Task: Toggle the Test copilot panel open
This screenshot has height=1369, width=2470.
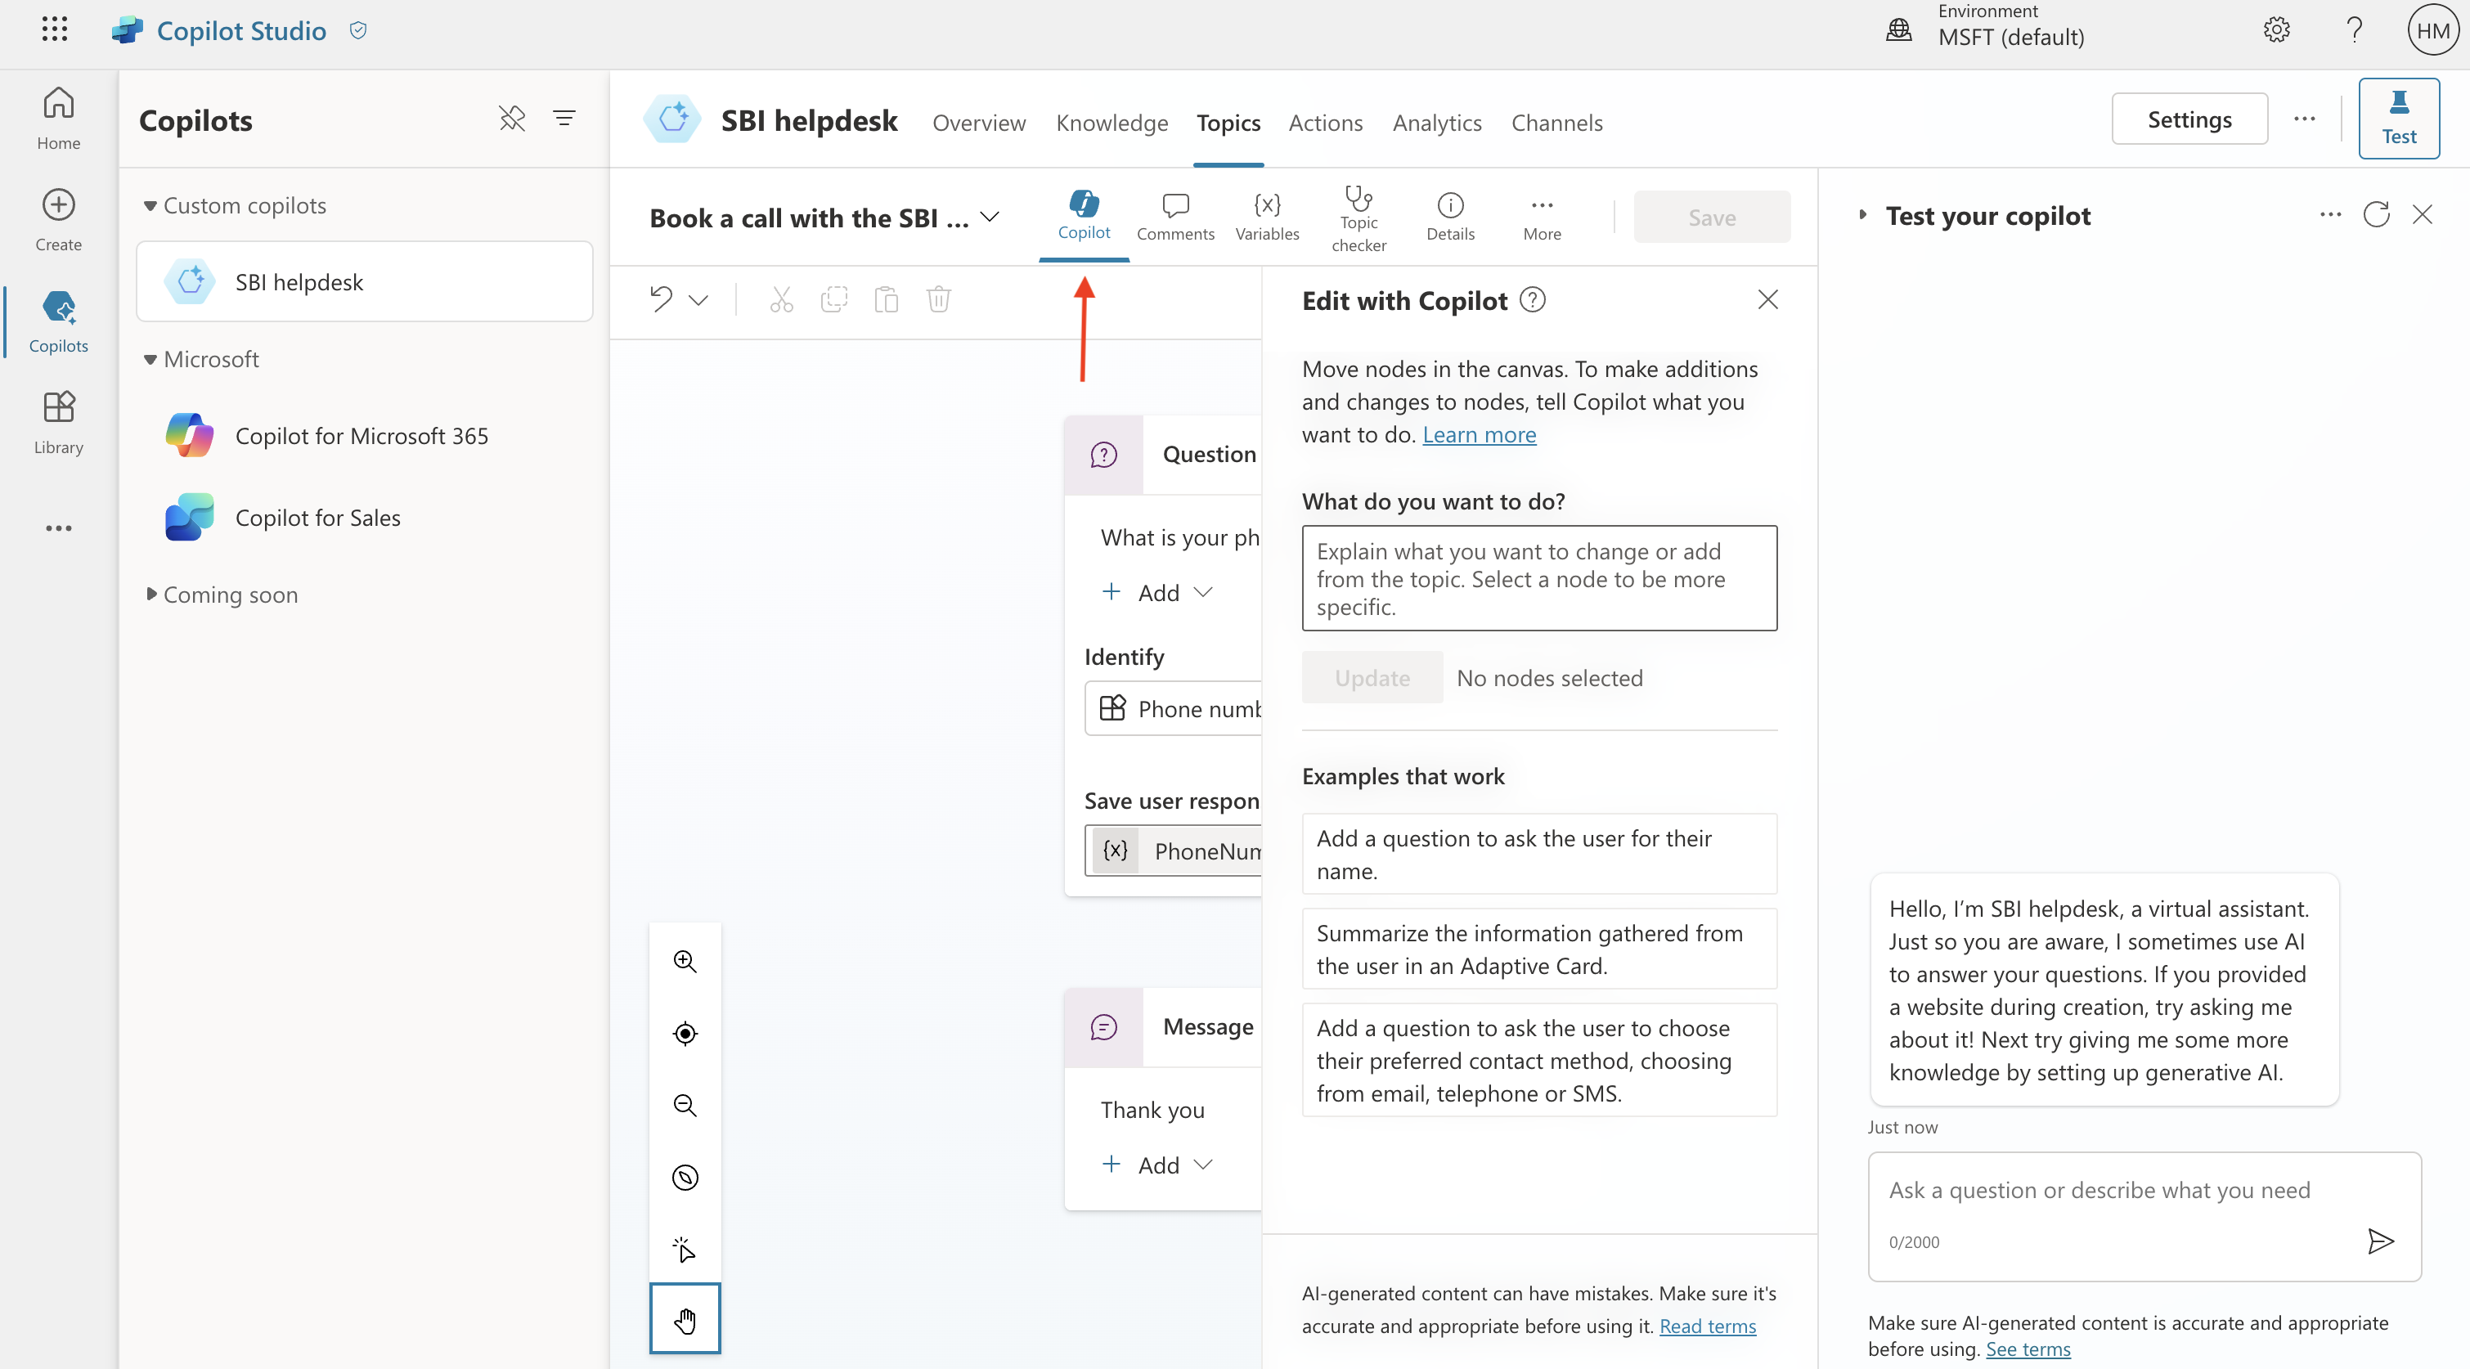Action: coord(2399,118)
